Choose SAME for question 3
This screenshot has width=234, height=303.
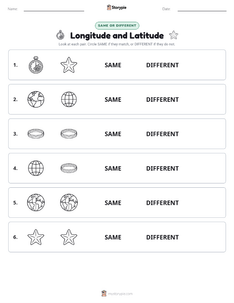point(113,134)
